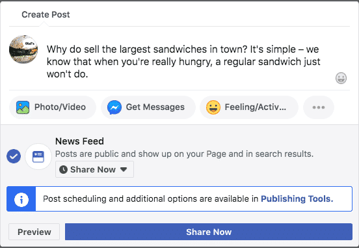
Task: Click the Messenger icon for Get Messages
Action: 114,107
